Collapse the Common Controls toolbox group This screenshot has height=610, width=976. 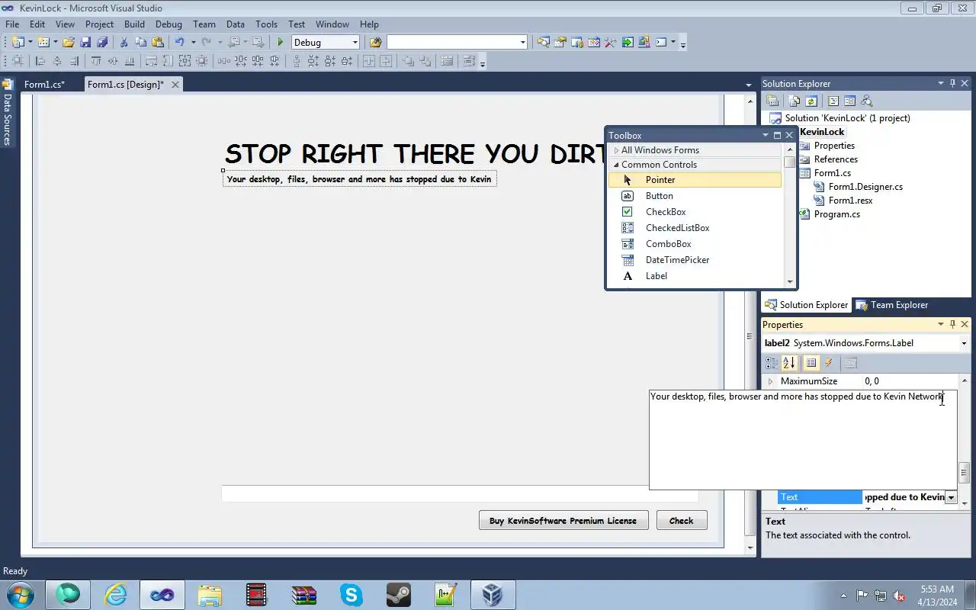tap(616, 165)
